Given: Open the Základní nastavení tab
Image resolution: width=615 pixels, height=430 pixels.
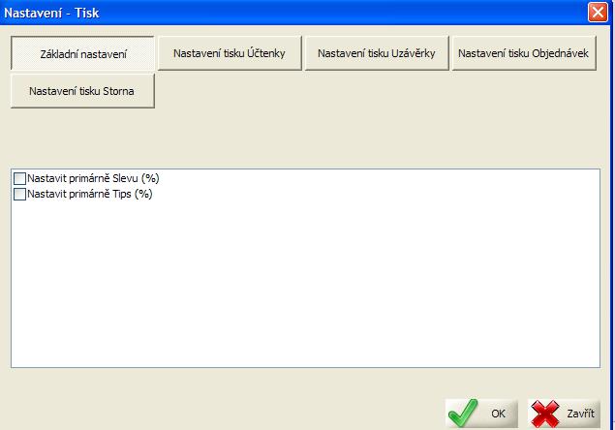Looking at the screenshot, I should click(x=83, y=53).
